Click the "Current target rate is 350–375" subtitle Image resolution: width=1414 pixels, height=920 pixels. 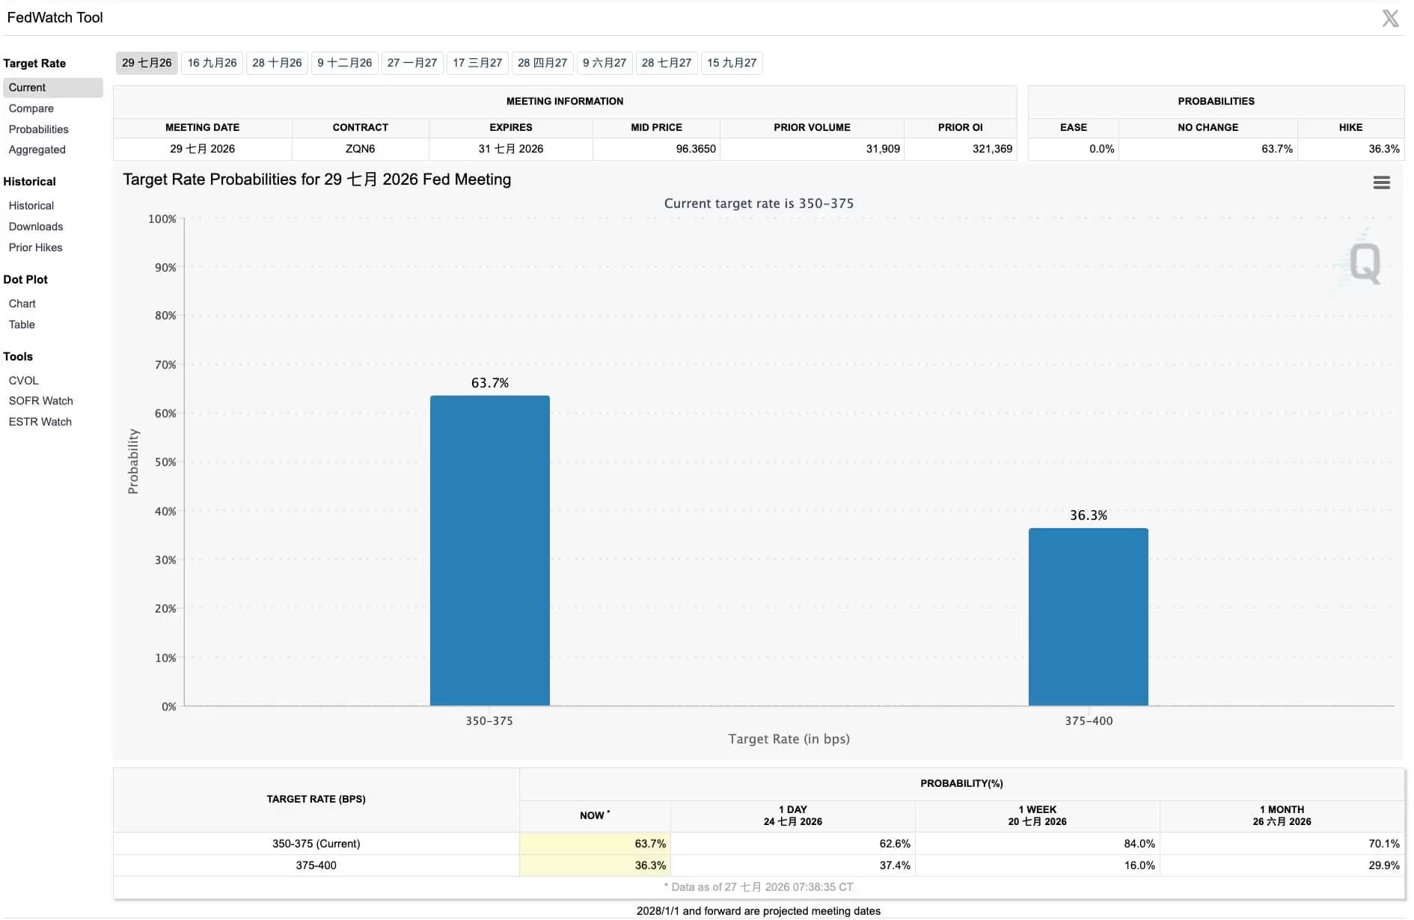[759, 203]
